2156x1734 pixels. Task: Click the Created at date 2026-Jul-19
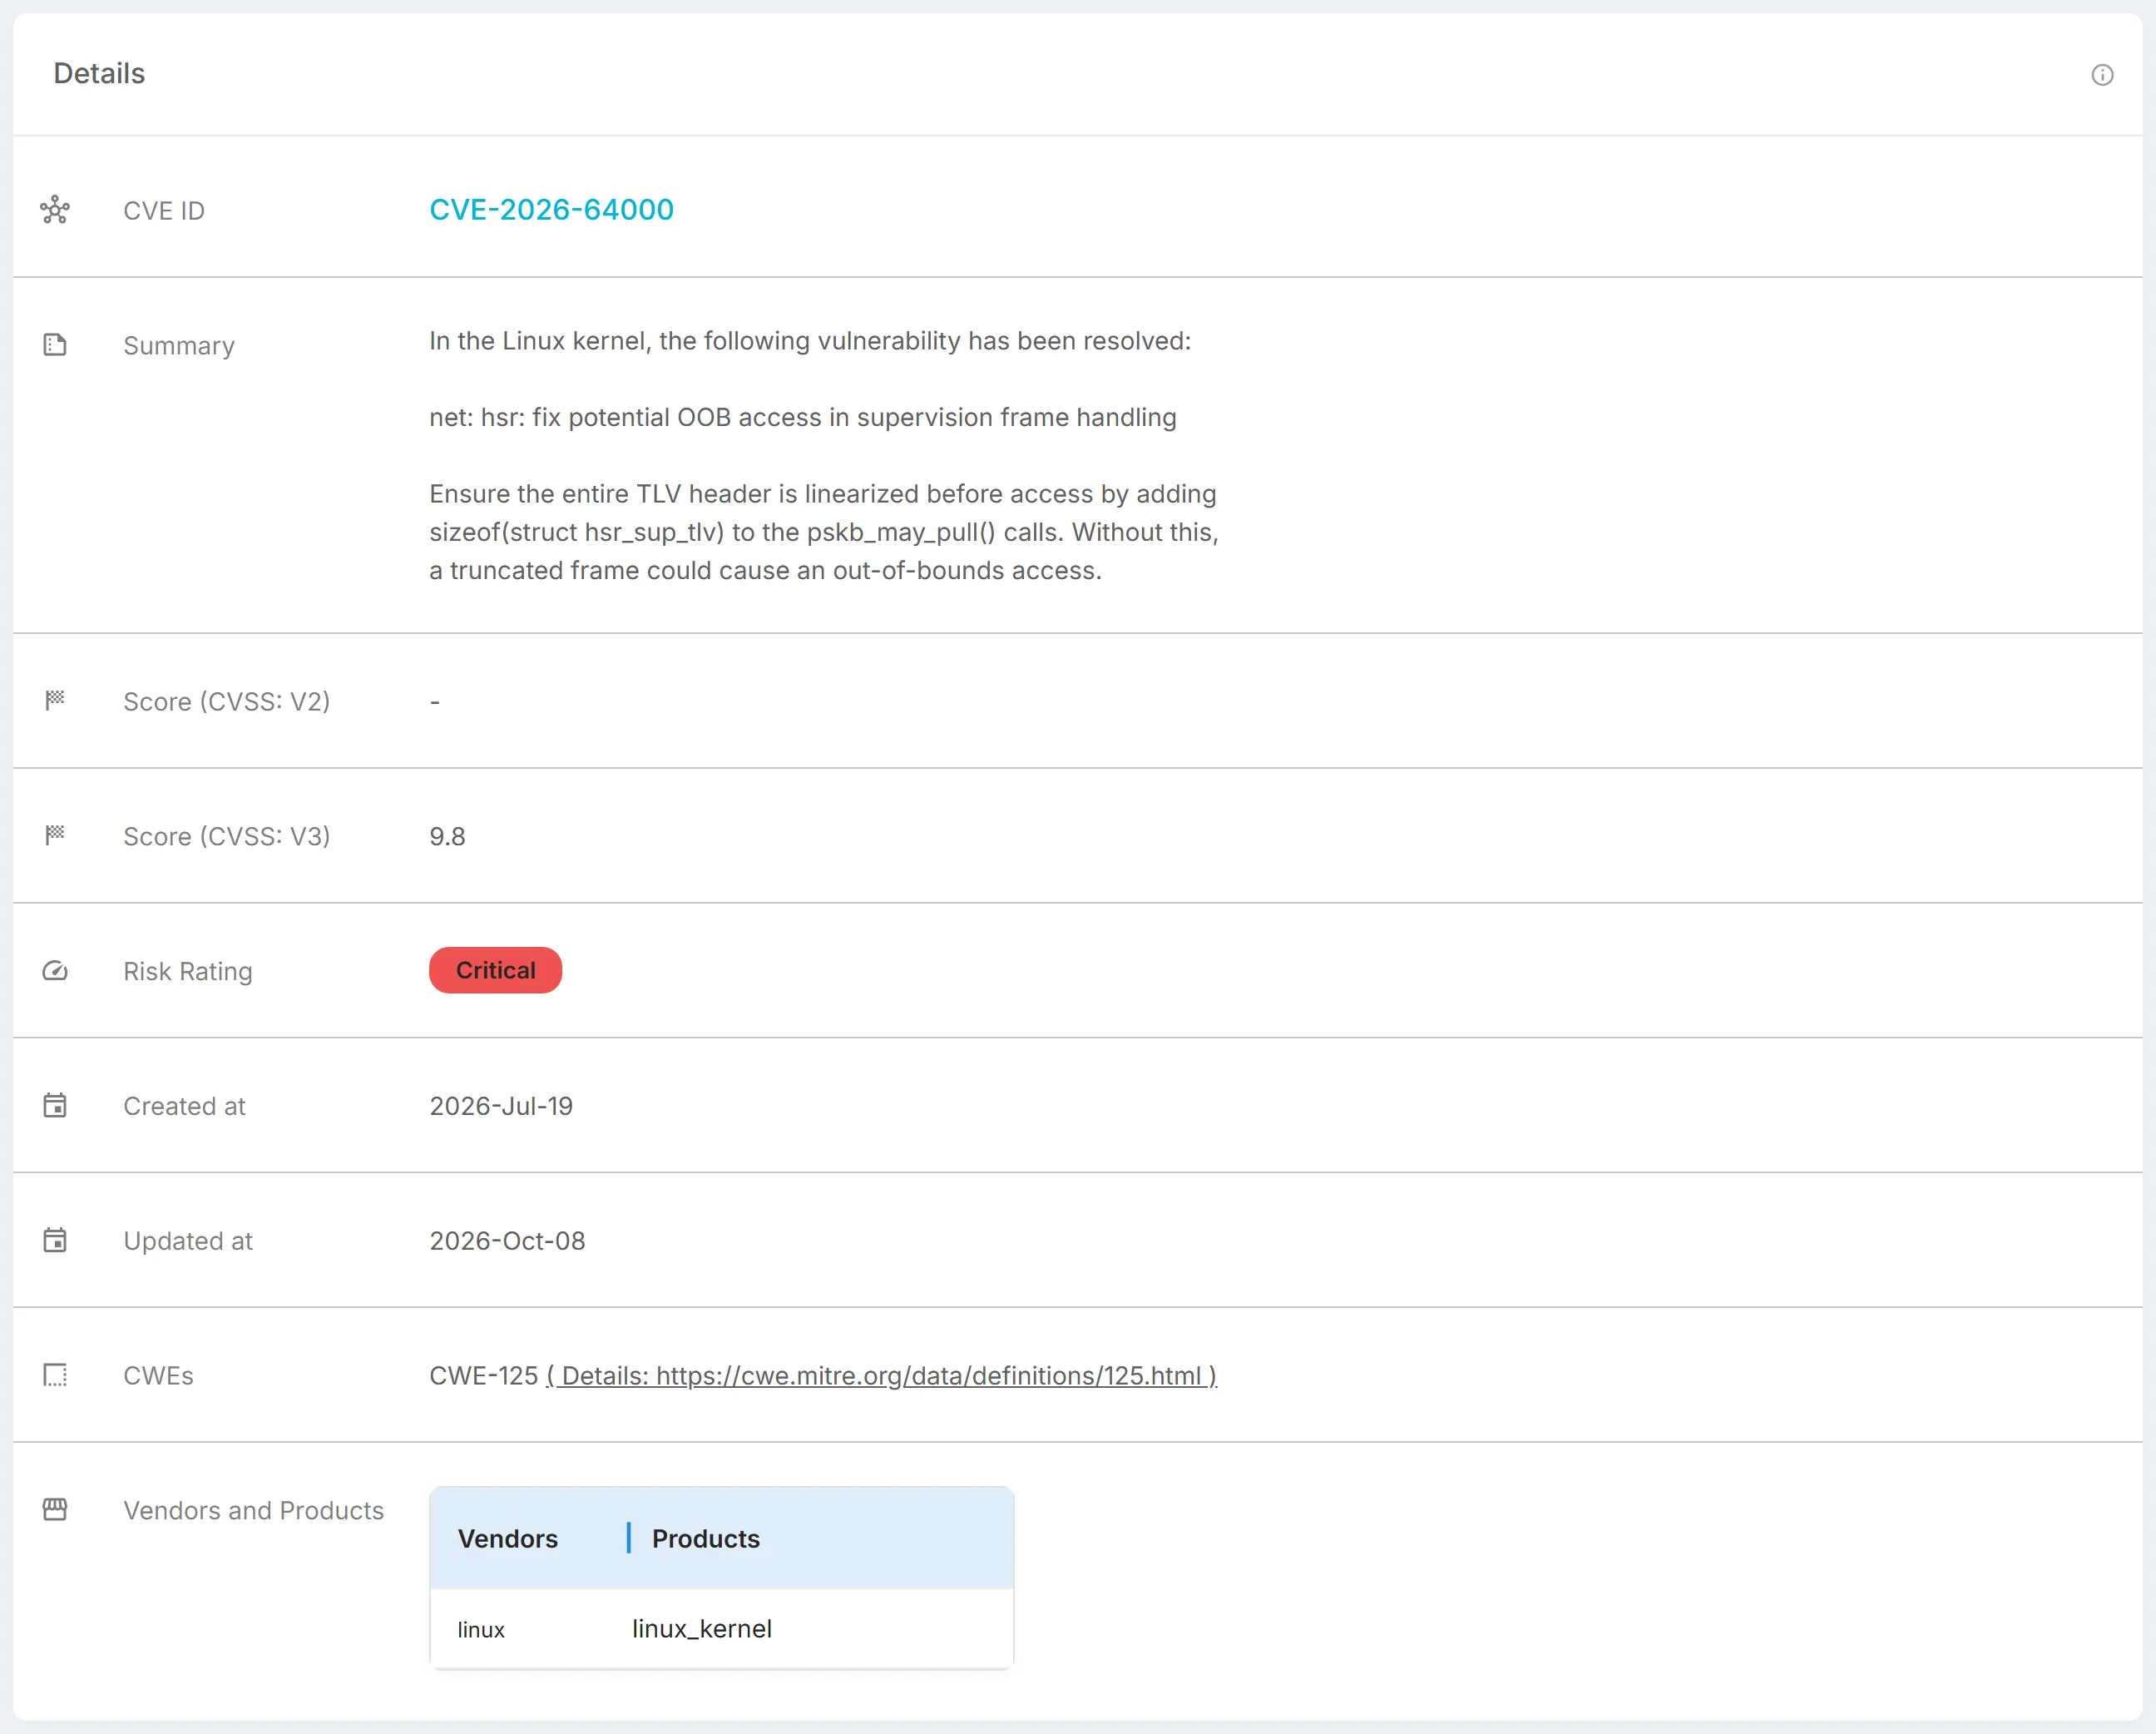501,1106
